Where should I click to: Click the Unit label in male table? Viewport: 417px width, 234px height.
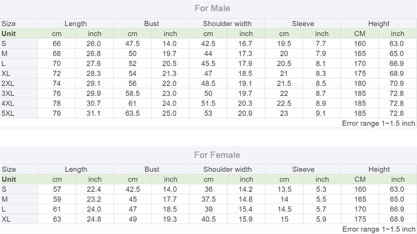point(9,34)
